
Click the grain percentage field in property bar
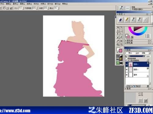click(x=46, y=8)
